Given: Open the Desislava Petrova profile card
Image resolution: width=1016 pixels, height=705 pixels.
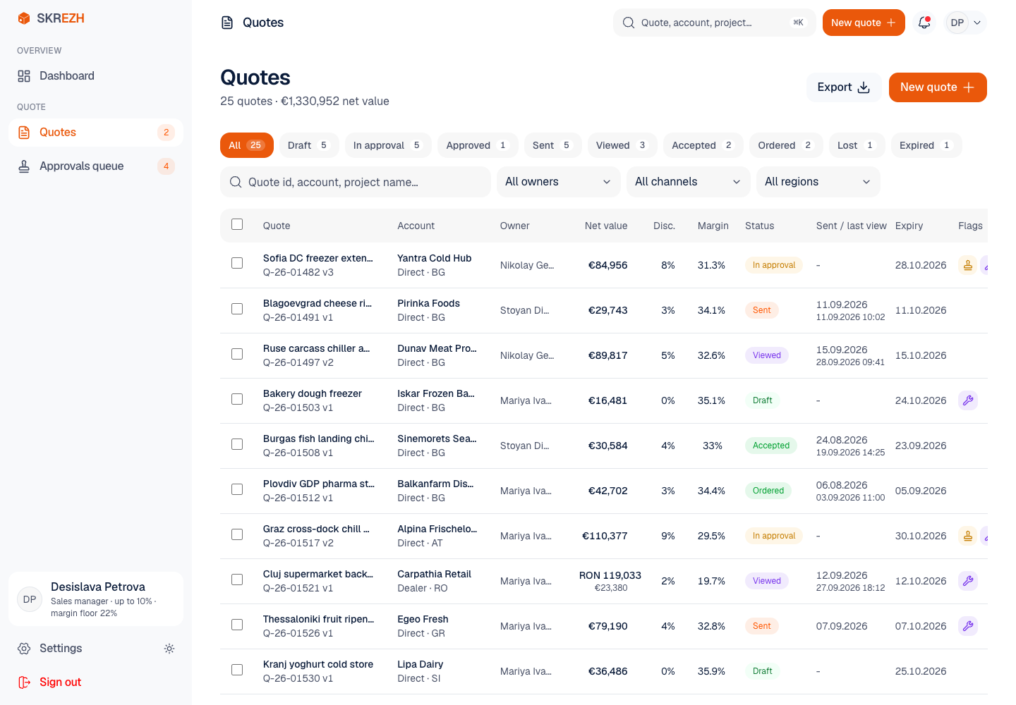Looking at the screenshot, I should coord(96,599).
